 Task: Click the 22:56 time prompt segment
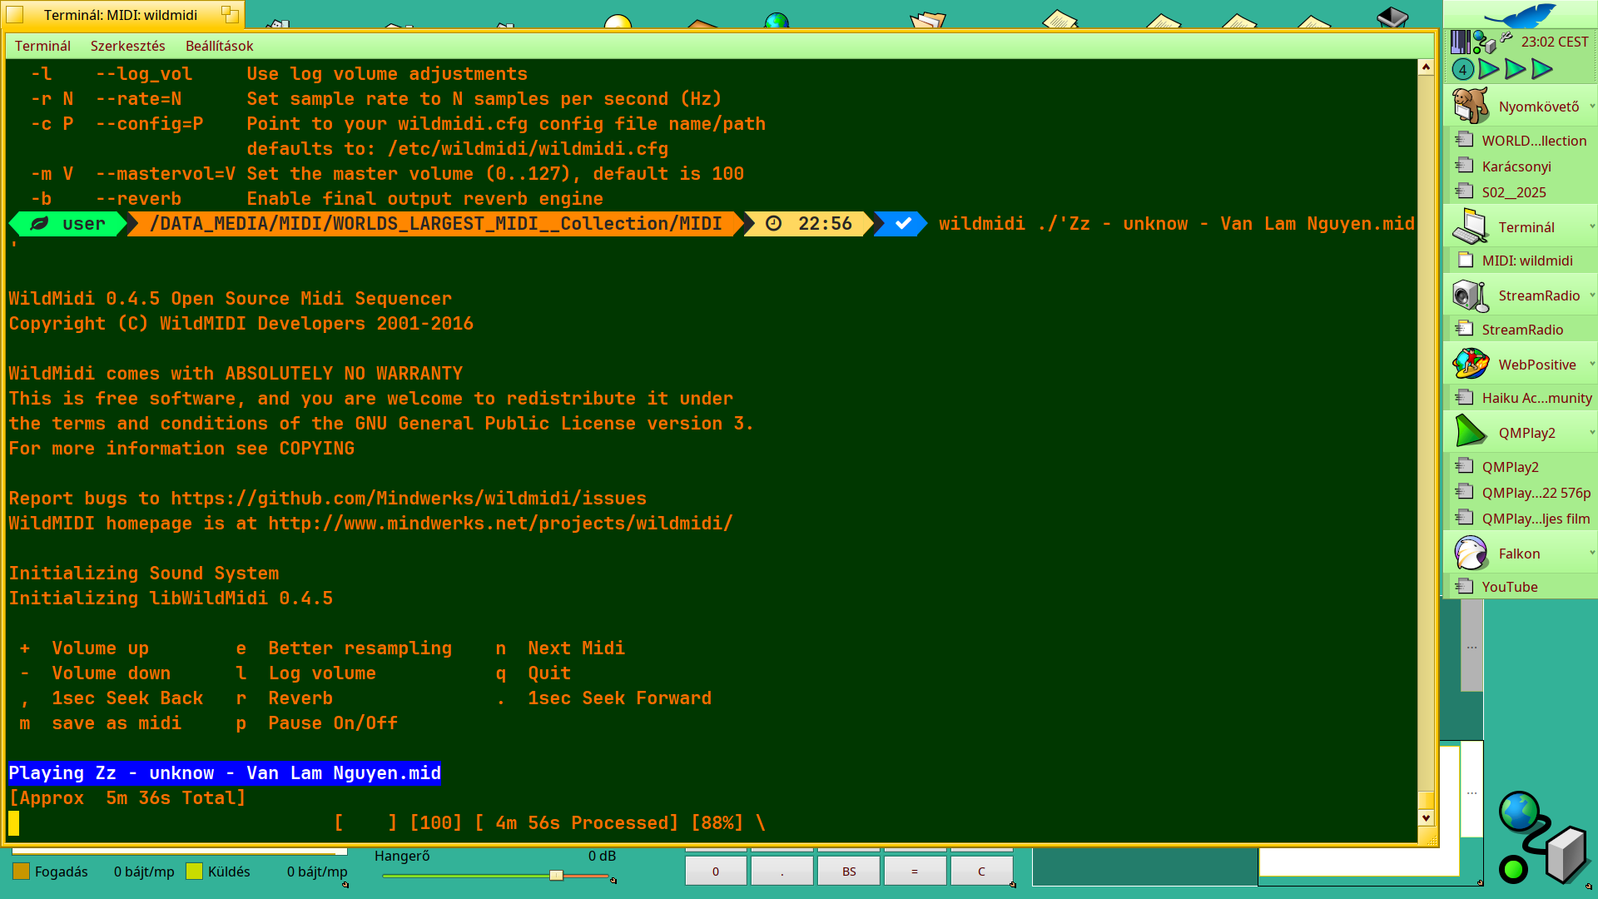coord(811,223)
